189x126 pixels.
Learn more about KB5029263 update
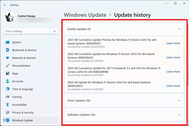[x=173, y=57]
